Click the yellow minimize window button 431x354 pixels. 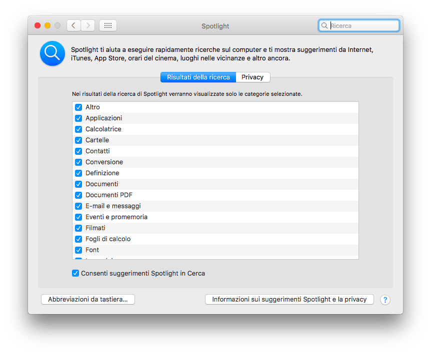coord(47,25)
